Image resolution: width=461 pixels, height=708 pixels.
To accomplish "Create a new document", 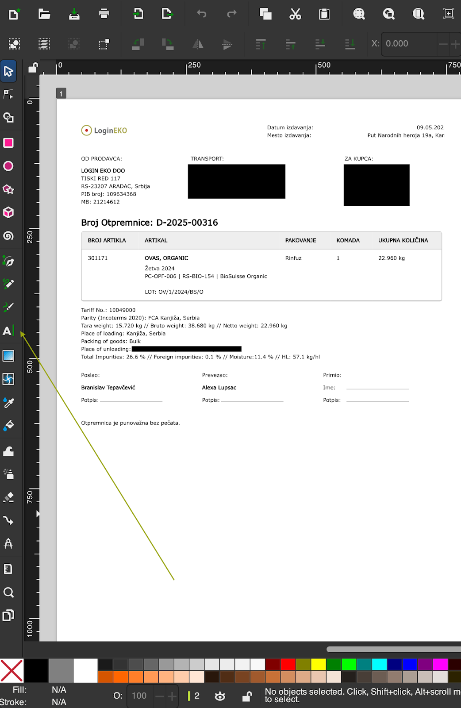I will [x=14, y=14].
